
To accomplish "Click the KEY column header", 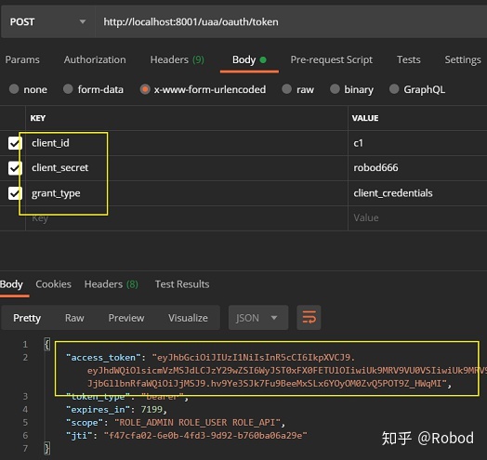I will click(38, 118).
